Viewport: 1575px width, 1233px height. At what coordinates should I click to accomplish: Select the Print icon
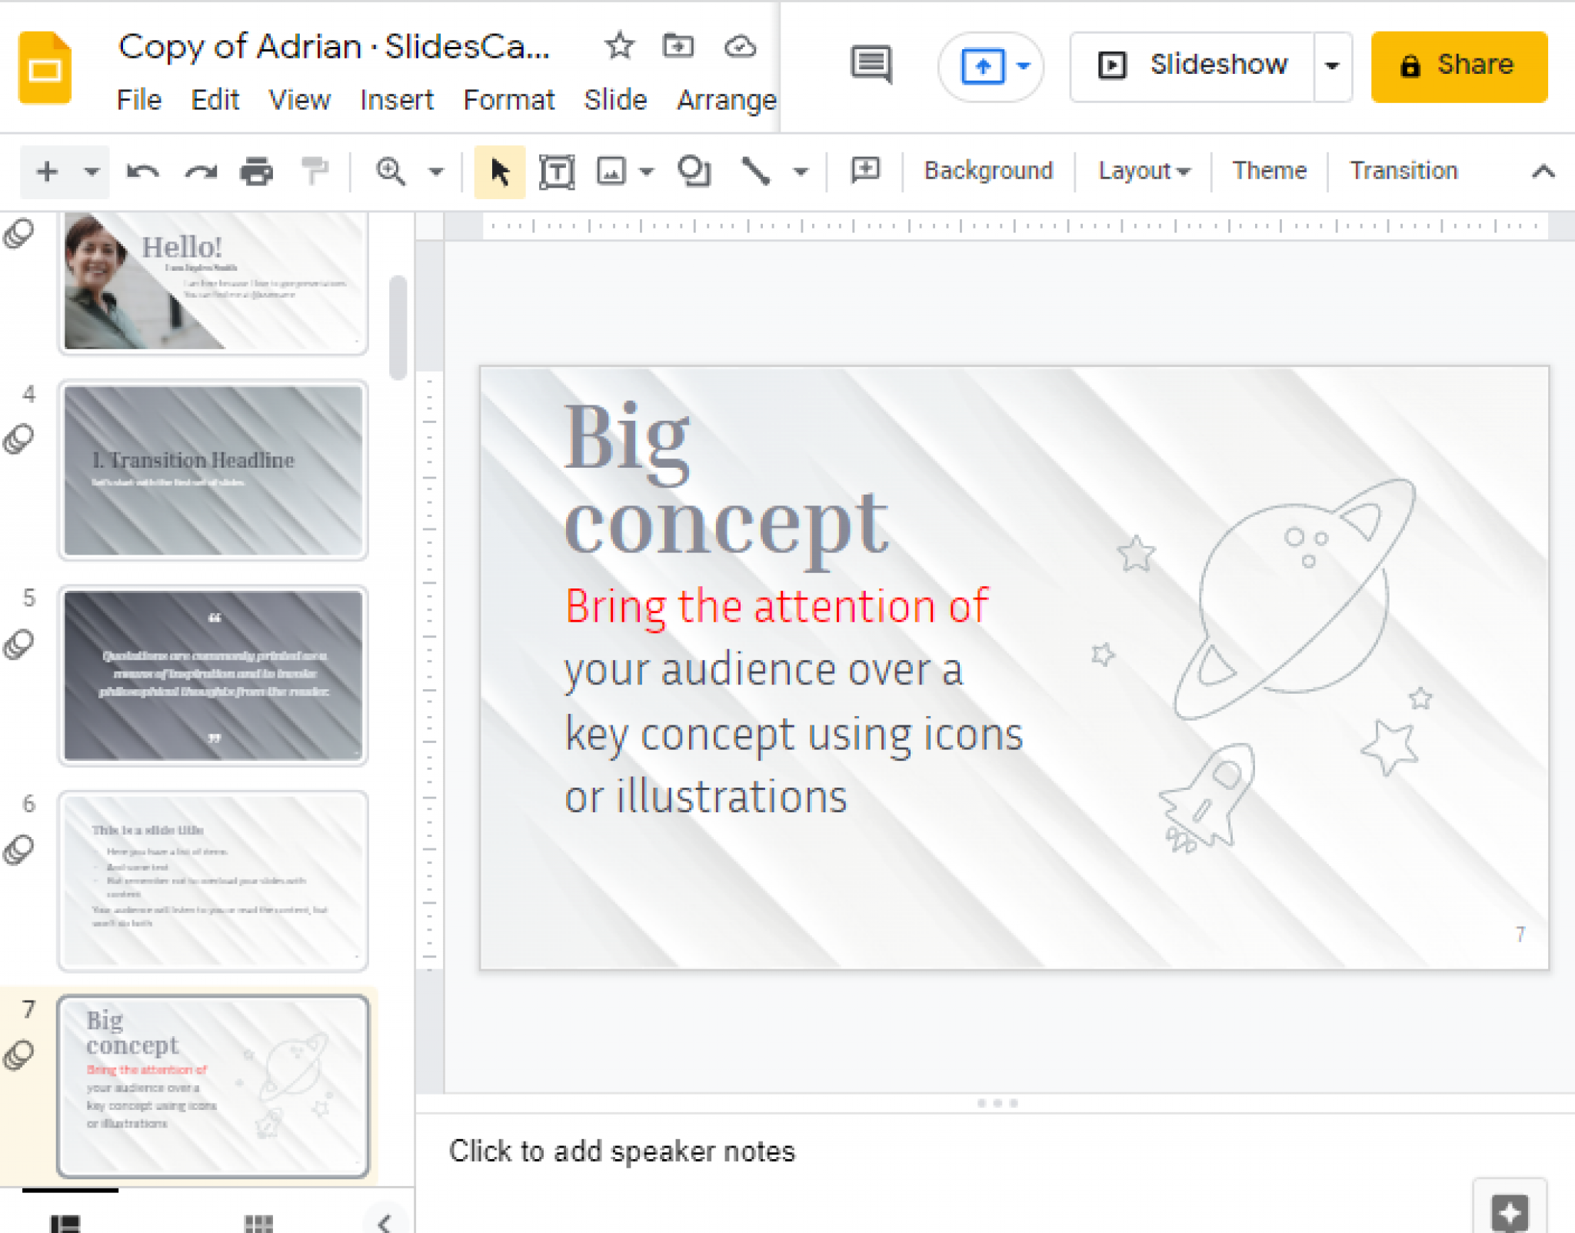tap(255, 172)
